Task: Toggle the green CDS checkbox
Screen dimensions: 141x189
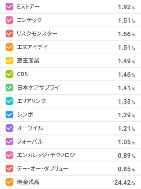Action: [9, 74]
